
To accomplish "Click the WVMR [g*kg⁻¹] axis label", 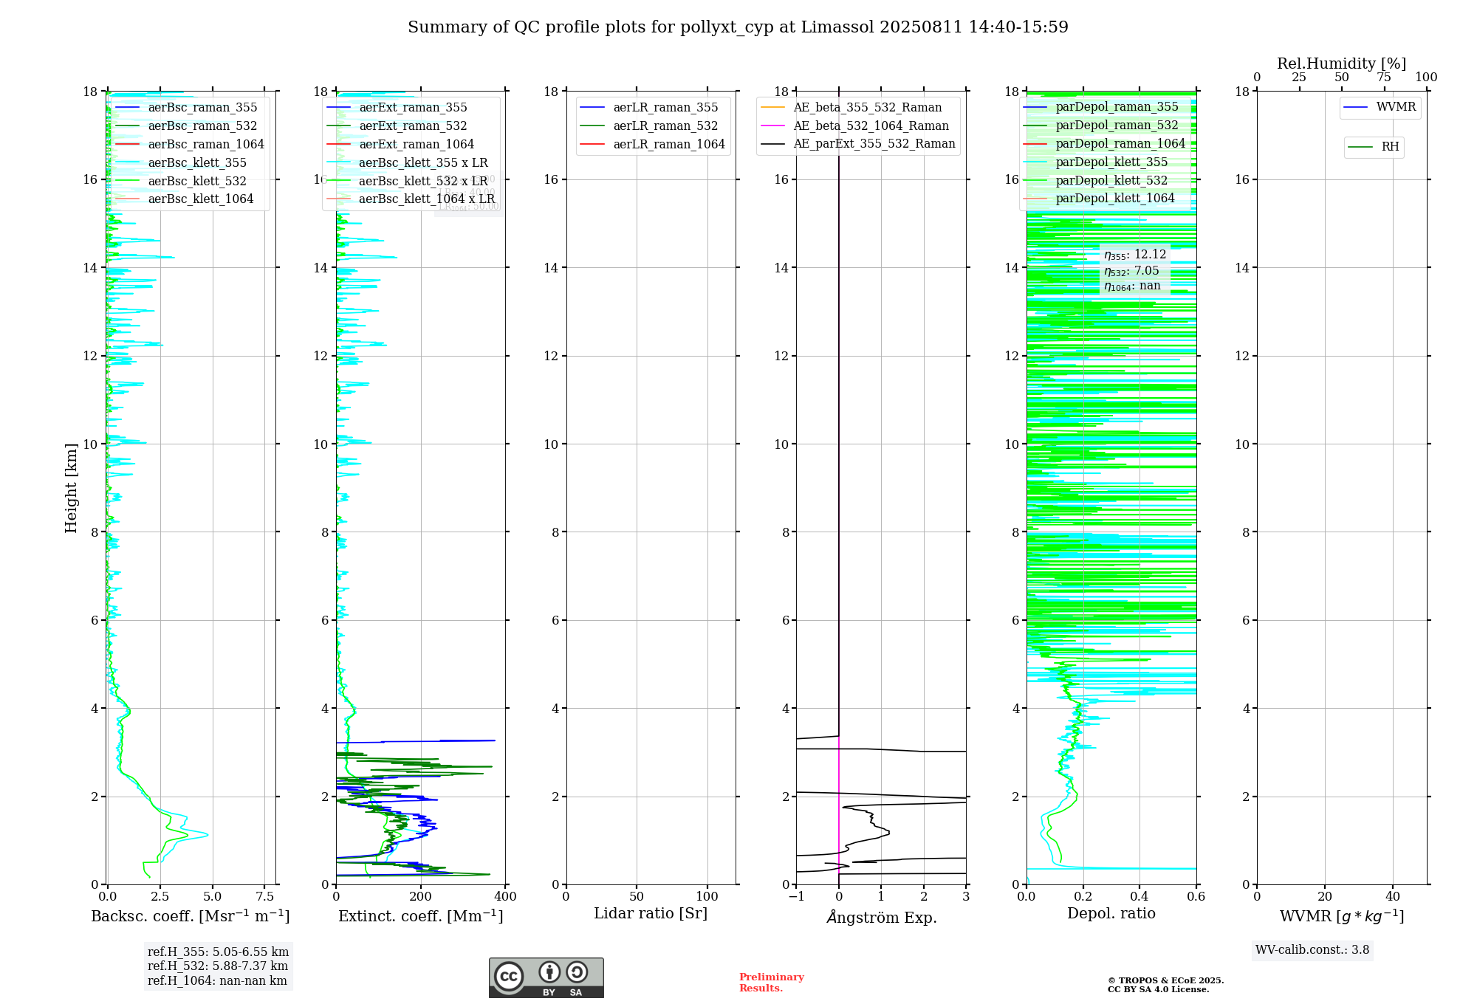I will pyautogui.click(x=1342, y=916).
